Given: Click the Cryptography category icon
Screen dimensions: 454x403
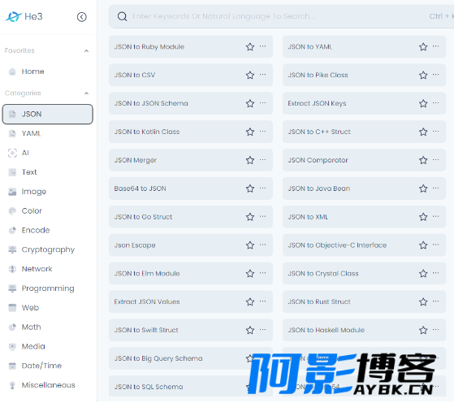Looking at the screenshot, I should (12, 249).
